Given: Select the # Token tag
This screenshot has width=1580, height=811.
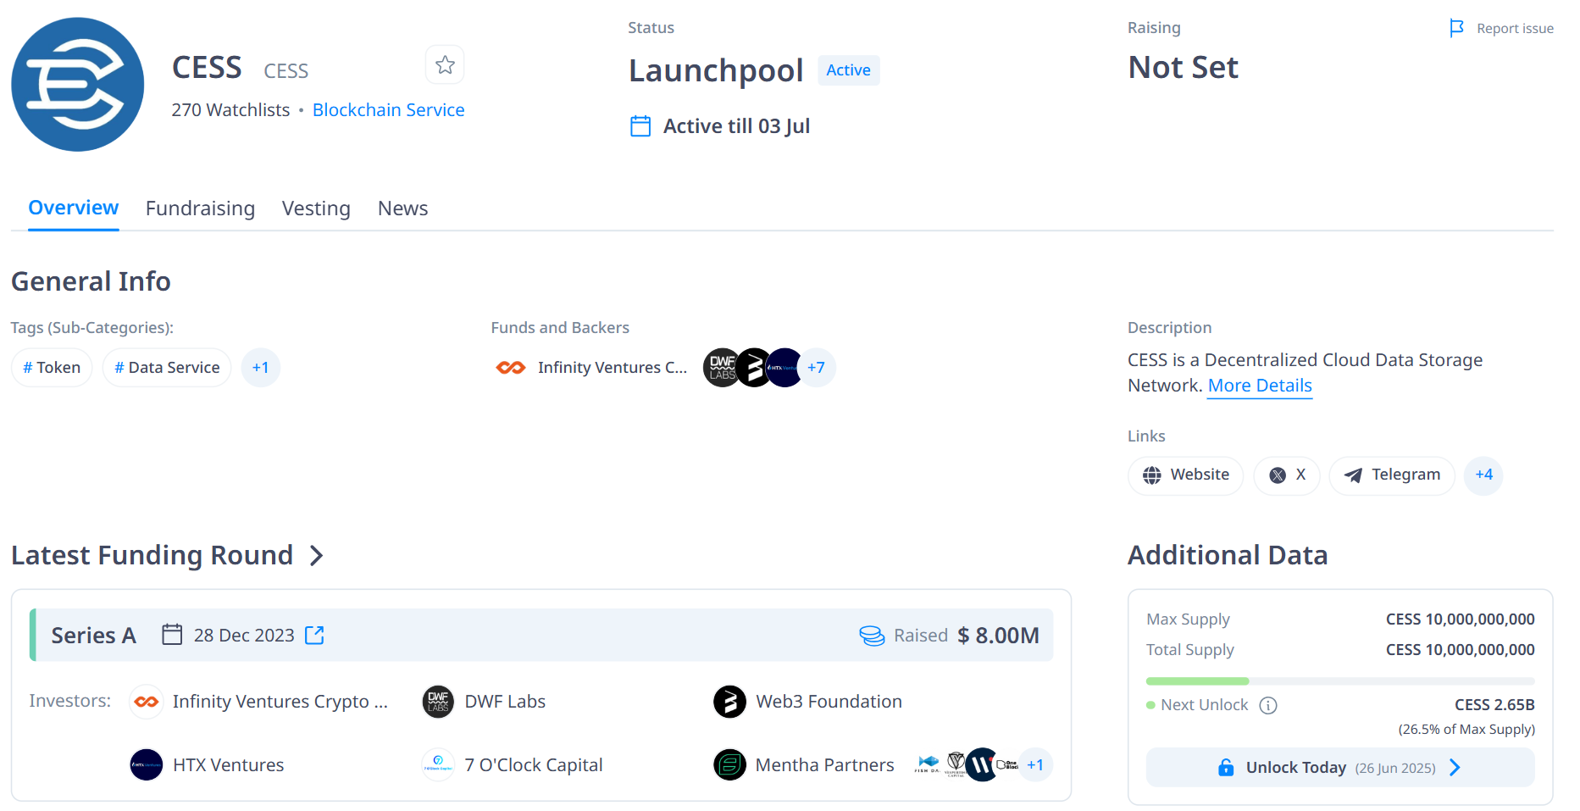Looking at the screenshot, I should [52, 368].
